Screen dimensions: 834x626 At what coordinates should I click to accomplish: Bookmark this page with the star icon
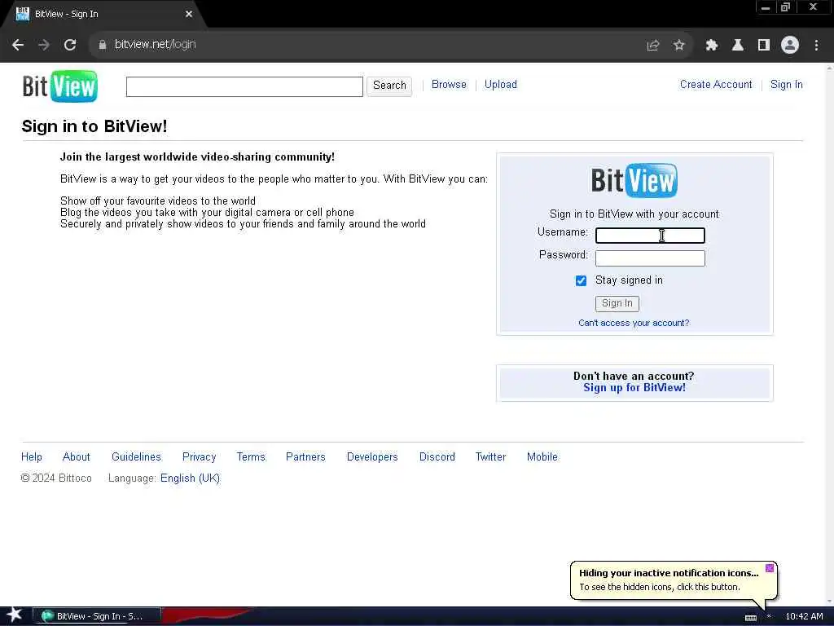click(x=678, y=46)
